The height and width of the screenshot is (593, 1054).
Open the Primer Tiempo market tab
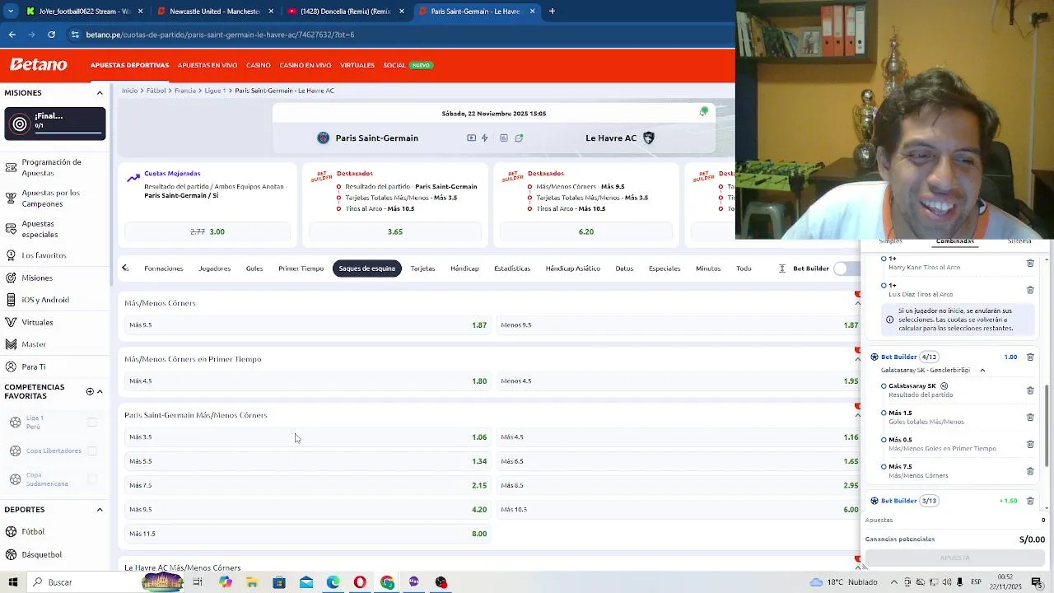301,268
